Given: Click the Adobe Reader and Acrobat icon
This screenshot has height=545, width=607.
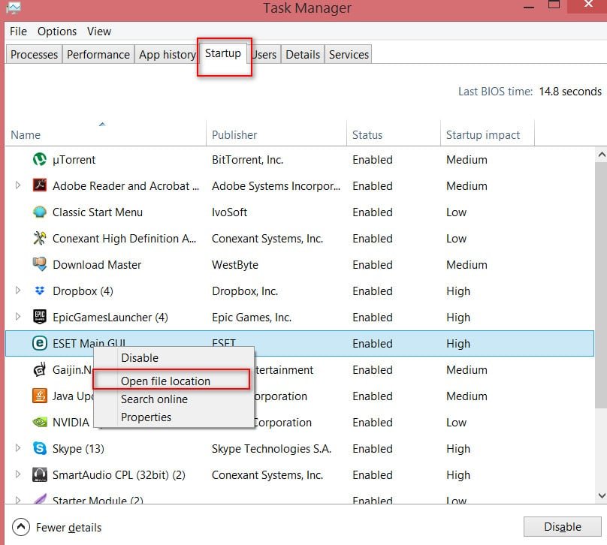Looking at the screenshot, I should click(40, 185).
